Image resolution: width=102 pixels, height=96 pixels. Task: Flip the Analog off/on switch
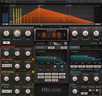click(90, 92)
